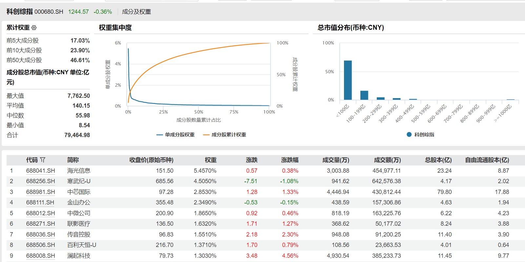
Task: Click the 海光信息 stock name
Action: [79, 171]
